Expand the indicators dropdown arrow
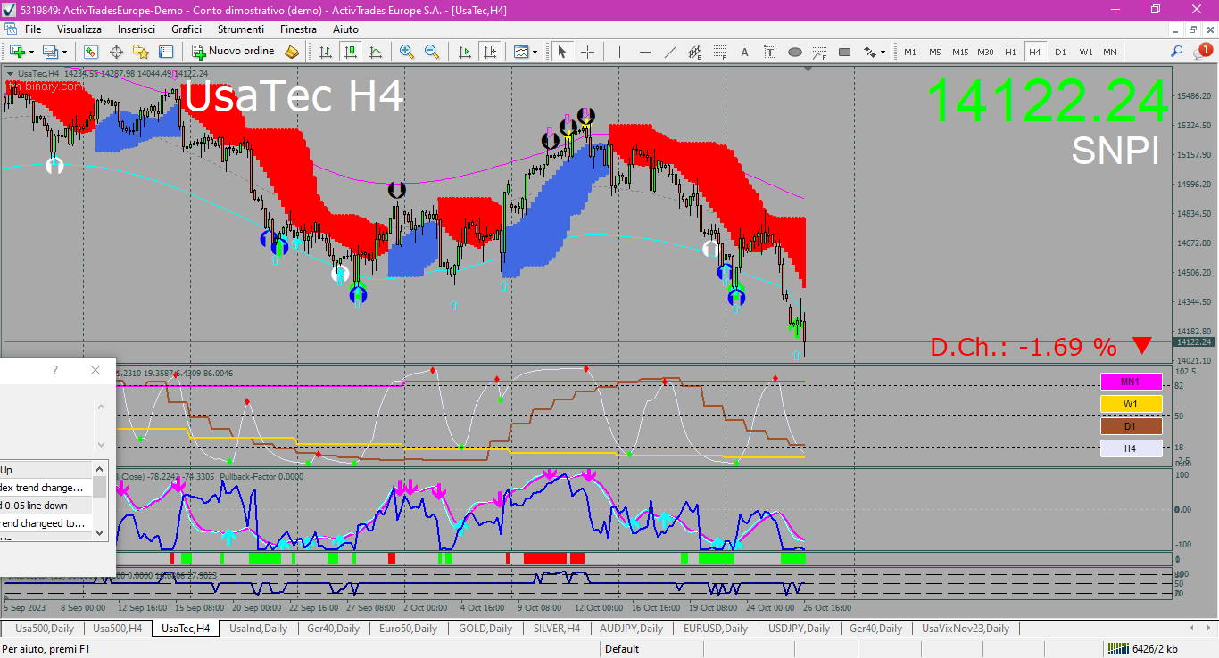 coord(535,52)
